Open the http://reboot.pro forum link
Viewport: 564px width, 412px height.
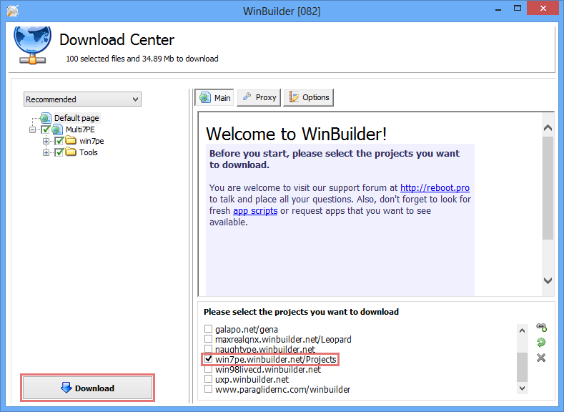pos(435,188)
